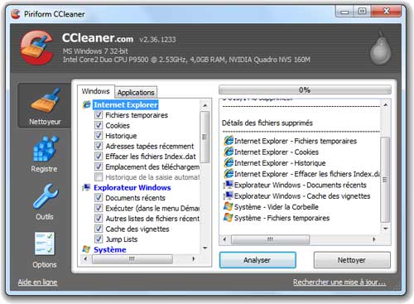
Task: Click Explorateur Windows icon in tree
Action: (x=86, y=188)
